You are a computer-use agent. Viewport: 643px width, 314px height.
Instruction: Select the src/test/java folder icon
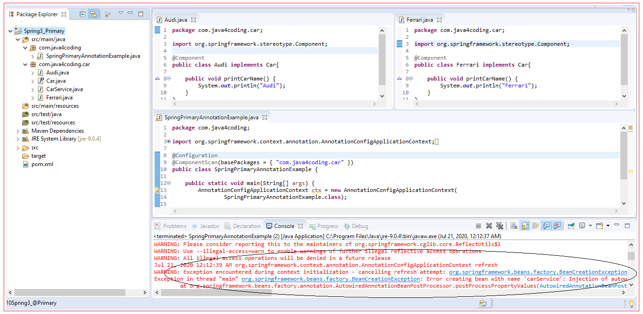point(26,114)
